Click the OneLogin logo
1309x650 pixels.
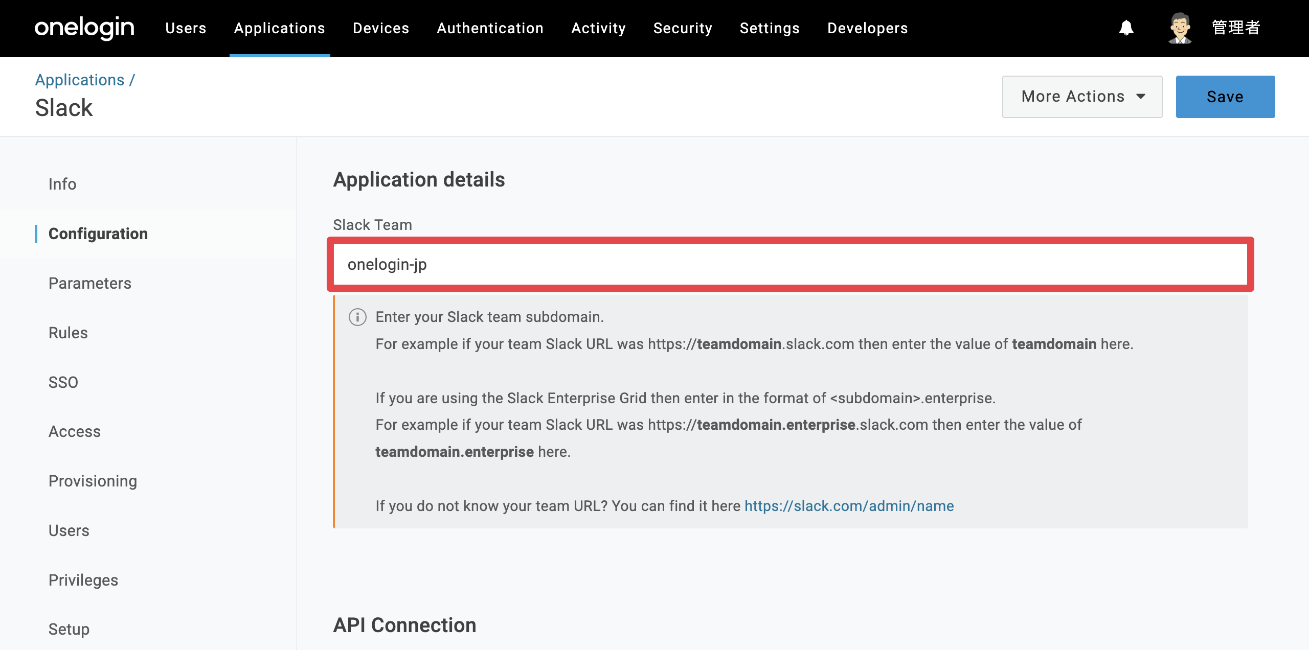tap(84, 28)
